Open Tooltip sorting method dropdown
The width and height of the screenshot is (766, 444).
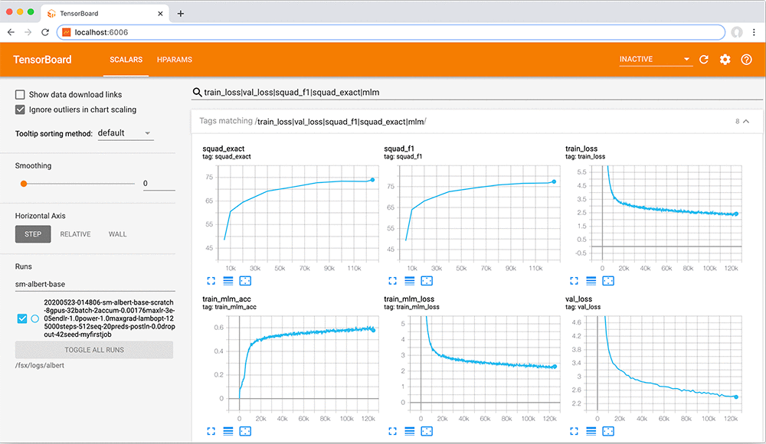point(126,133)
